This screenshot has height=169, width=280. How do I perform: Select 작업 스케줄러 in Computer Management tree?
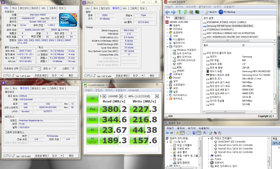point(184,145)
